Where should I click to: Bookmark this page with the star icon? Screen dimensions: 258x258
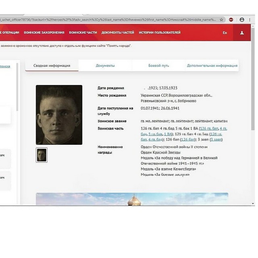coord(221,20)
